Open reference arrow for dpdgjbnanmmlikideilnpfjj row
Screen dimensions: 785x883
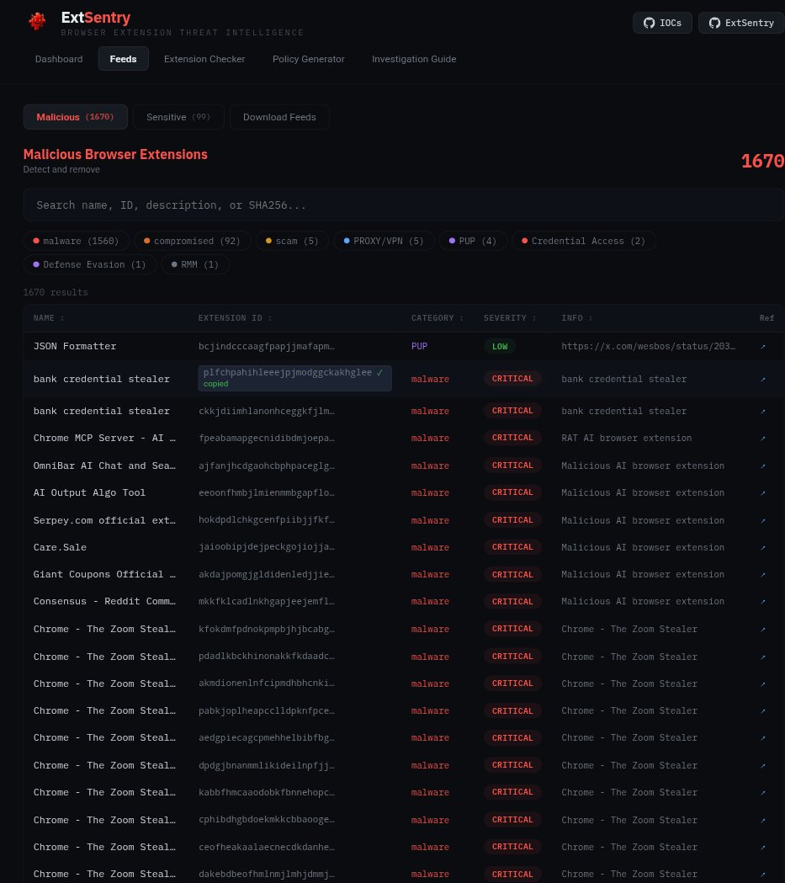[763, 765]
